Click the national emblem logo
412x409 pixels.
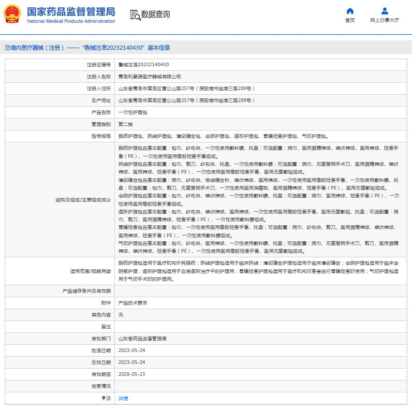click(x=12, y=14)
